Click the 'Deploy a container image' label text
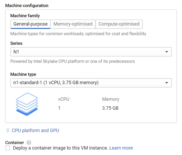Screen dimensions: 182x155 (61, 148)
